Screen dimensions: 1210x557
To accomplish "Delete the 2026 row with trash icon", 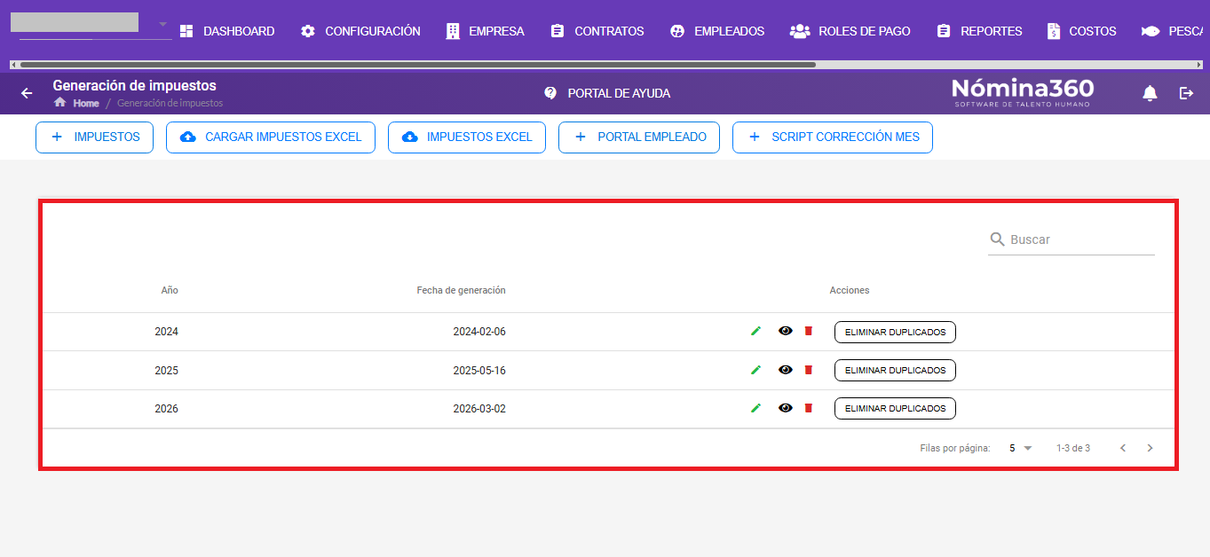I will [808, 408].
